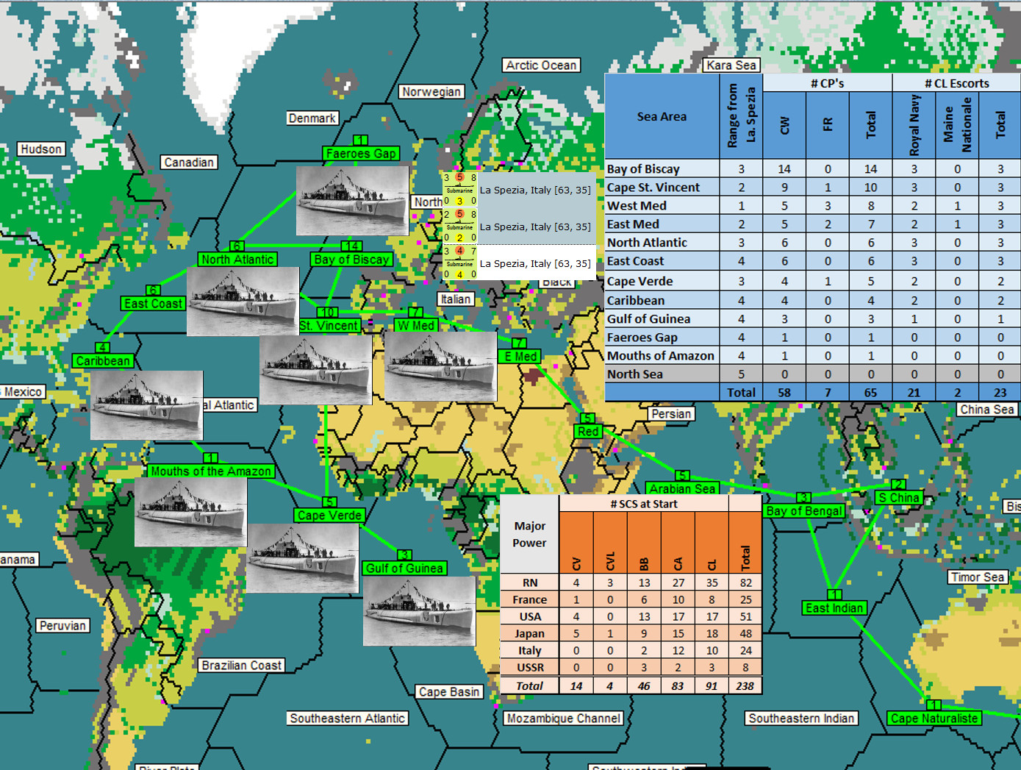Viewport: 1021px width, 770px height.
Task: Open the submarine photo beneath the Gulf of Guinea label
Action: [x=419, y=611]
